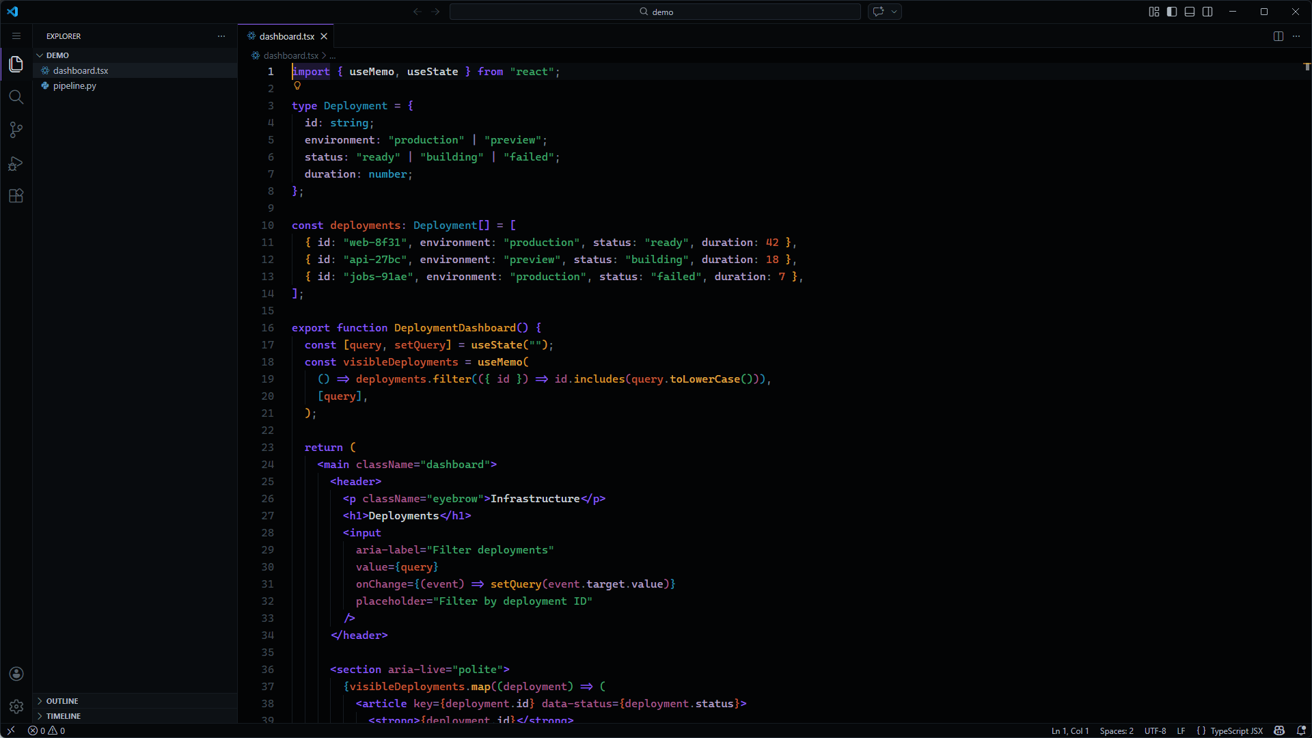This screenshot has height=738, width=1312.
Task: Open the chat dropdown arrow in title bar
Action: coord(894,12)
